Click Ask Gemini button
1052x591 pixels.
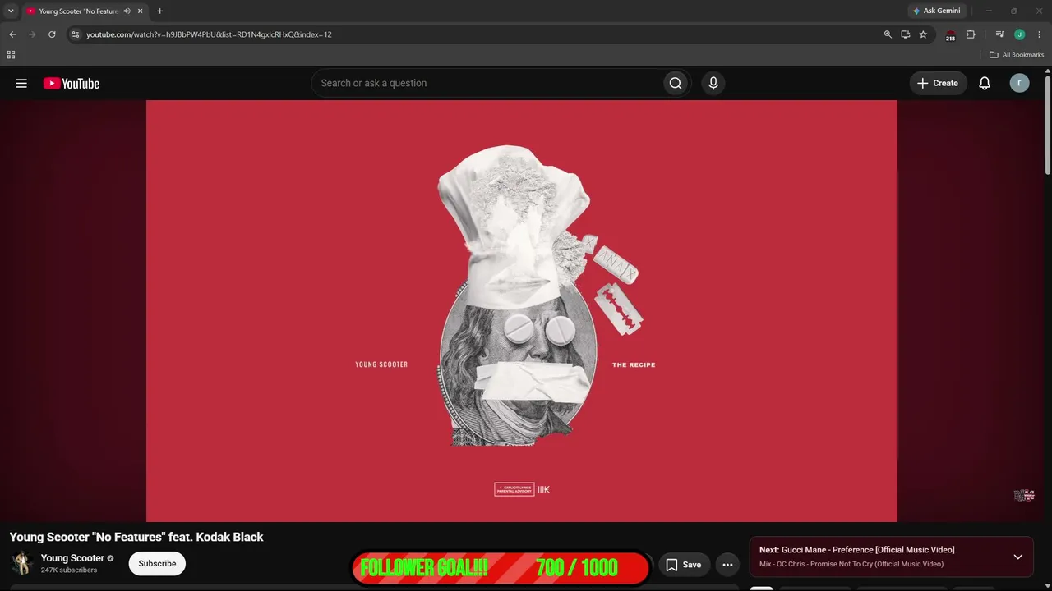(936, 11)
